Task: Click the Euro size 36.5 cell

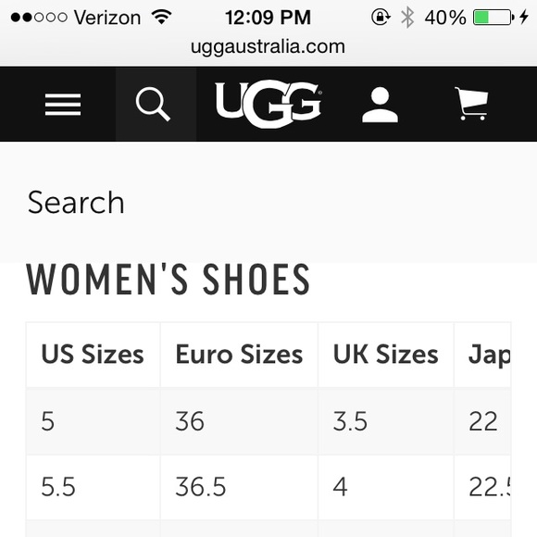Action: coord(239,487)
